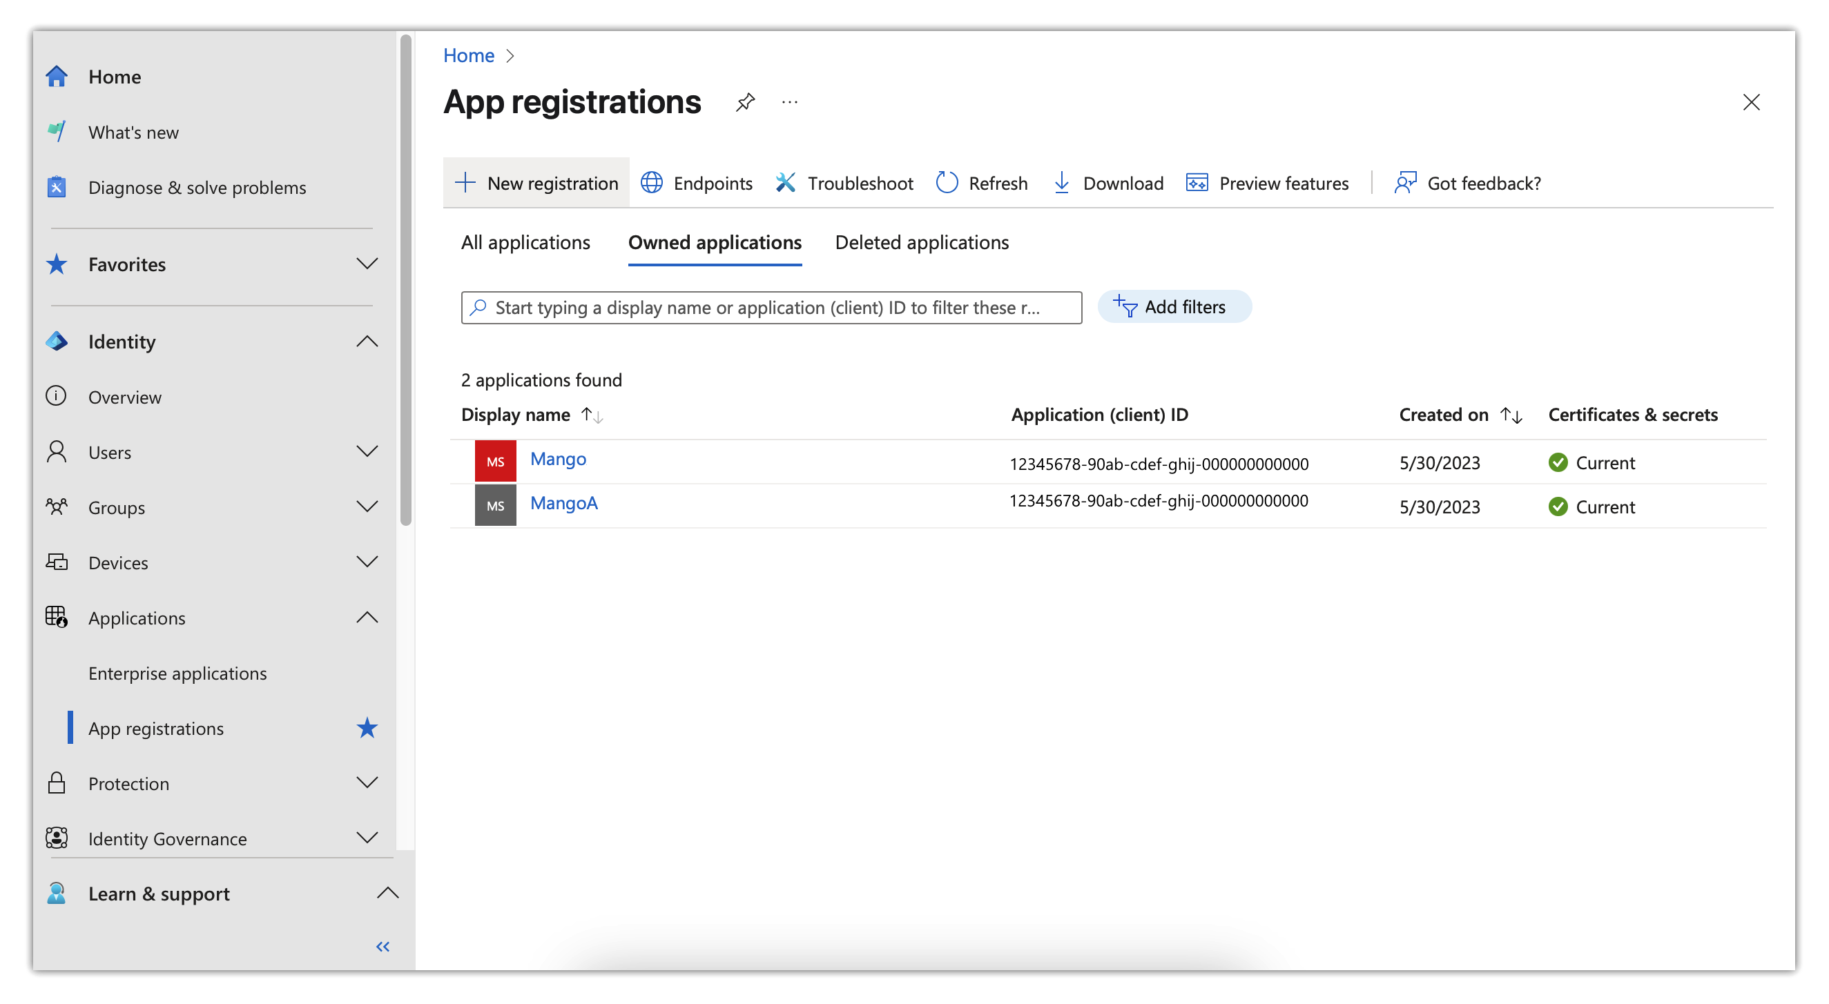1829x1004 pixels.
Task: Click New registration button
Action: (x=536, y=183)
